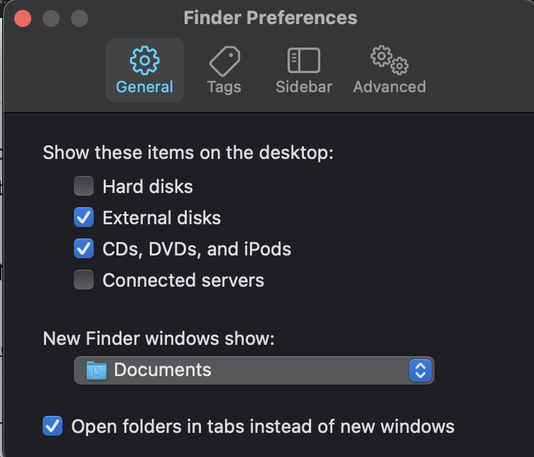Minimize the Finder Preferences window

pyautogui.click(x=51, y=18)
